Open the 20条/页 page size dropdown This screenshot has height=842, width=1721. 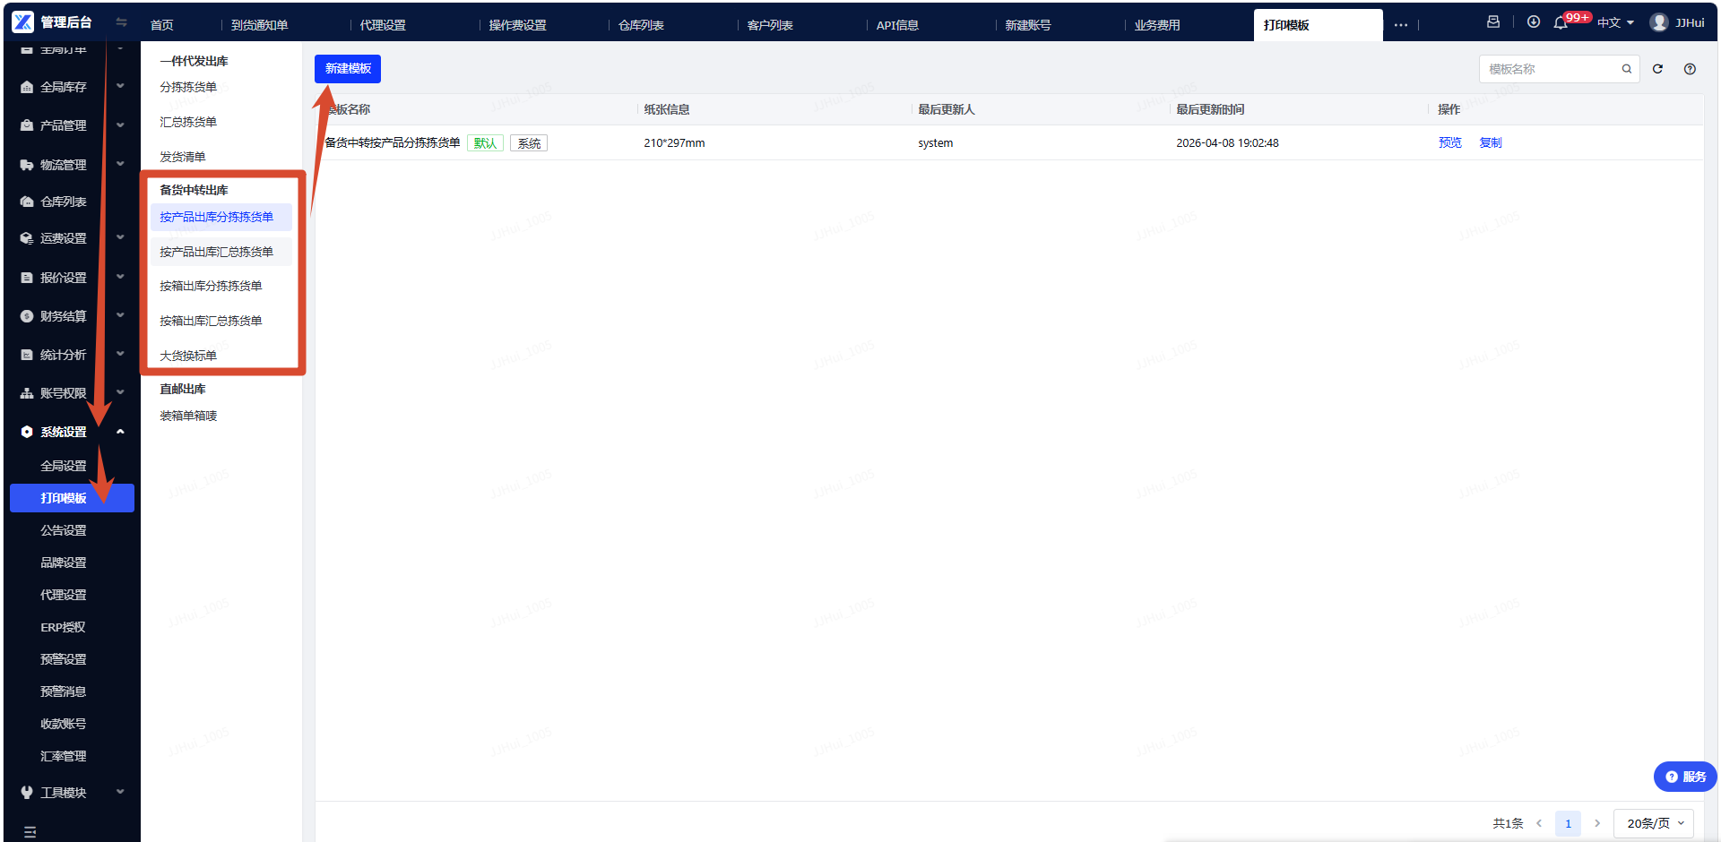tap(1655, 823)
